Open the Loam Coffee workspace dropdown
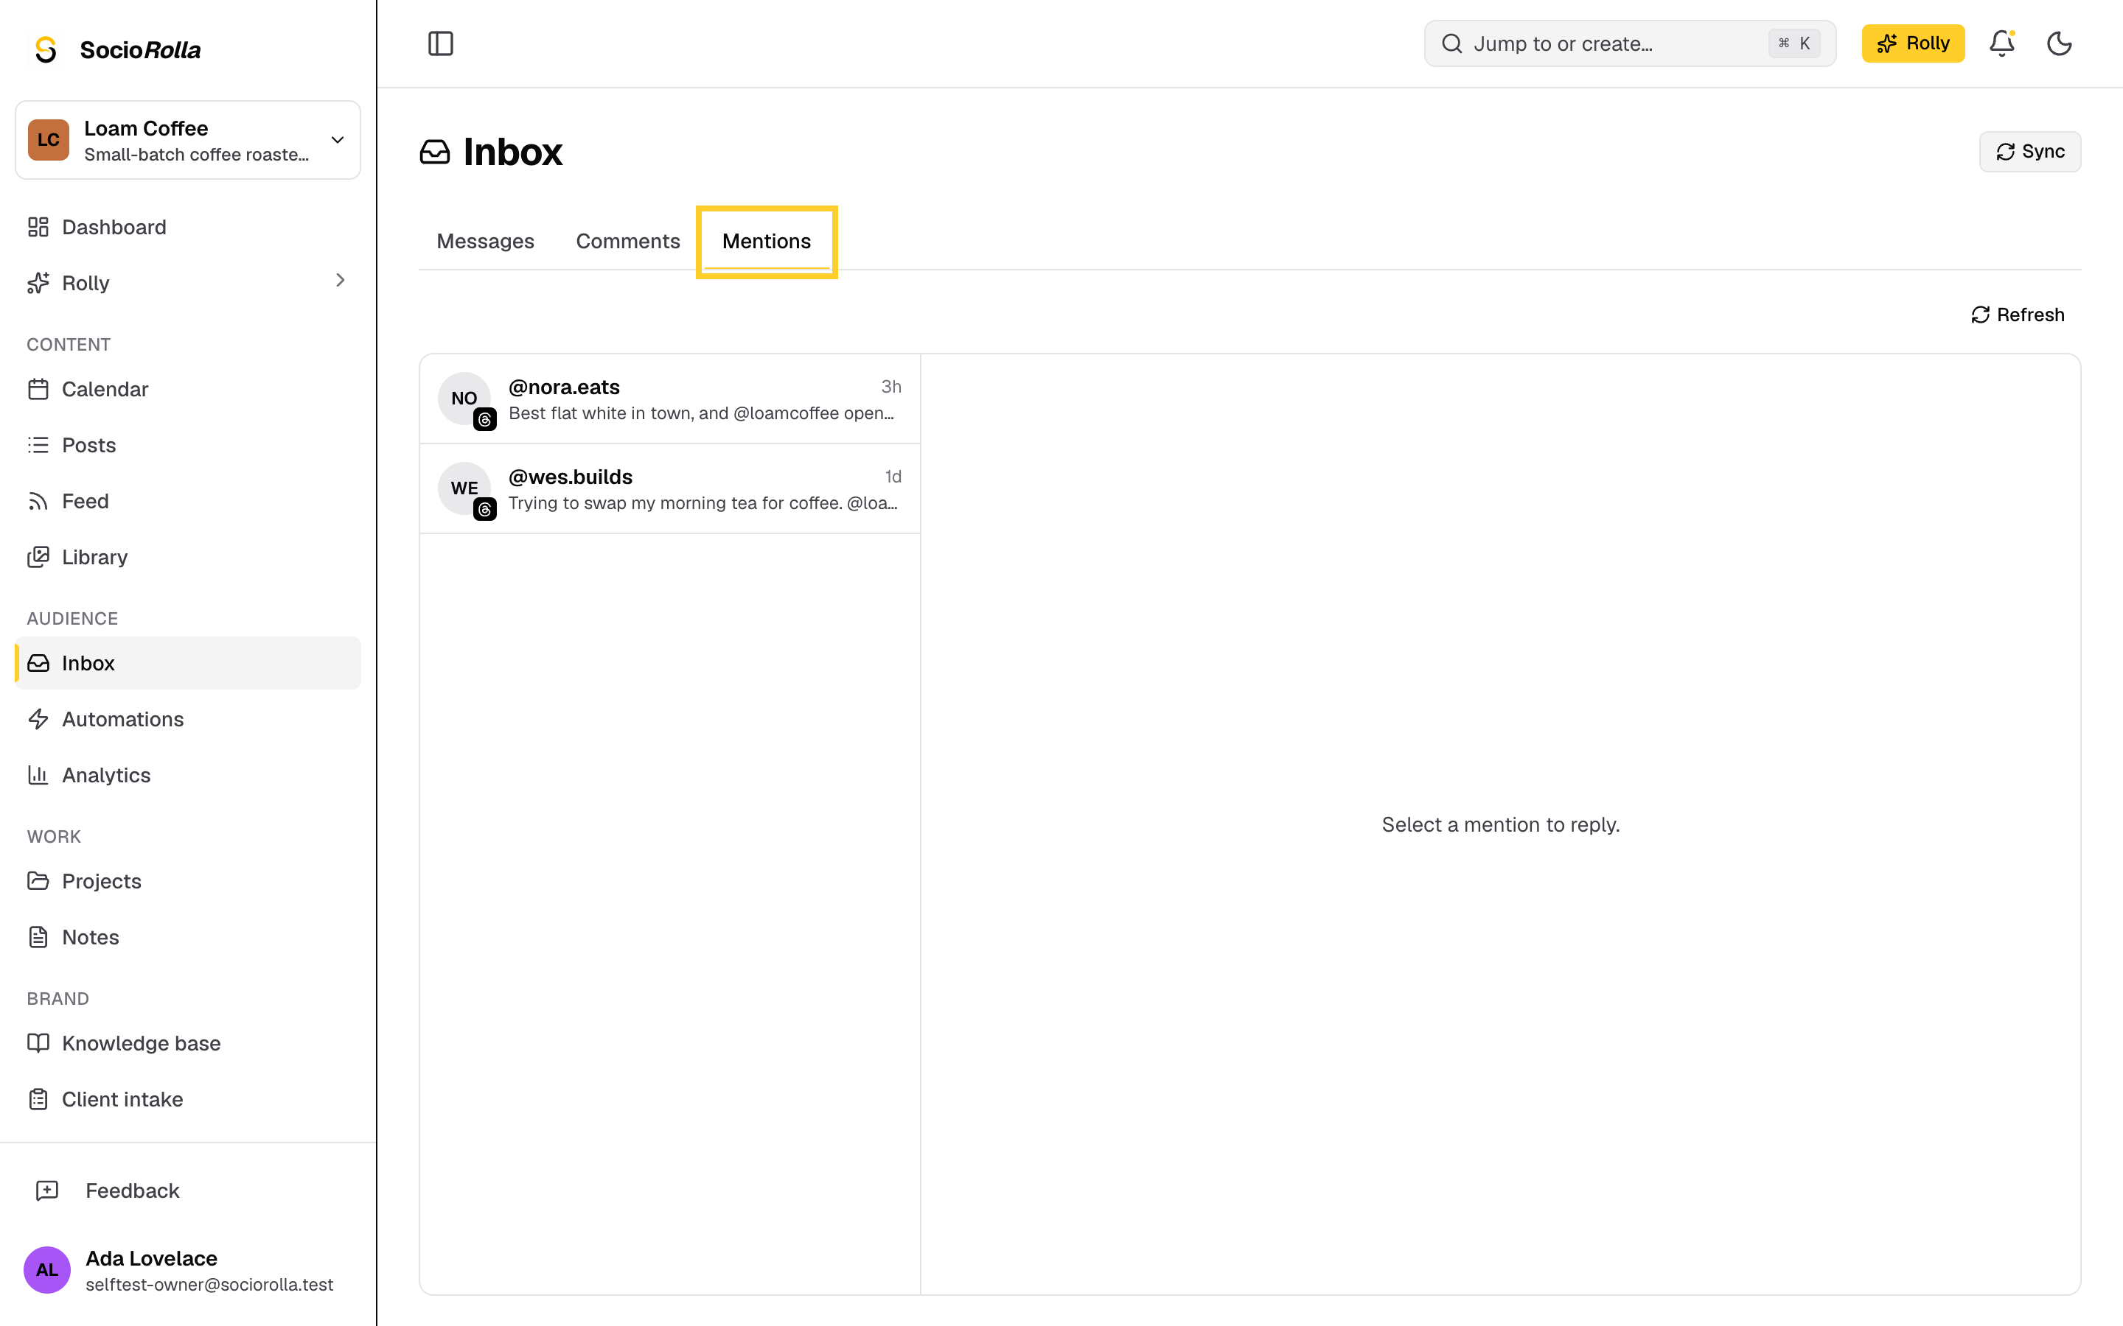Screen dimensions: 2123x1326 (x=188, y=140)
